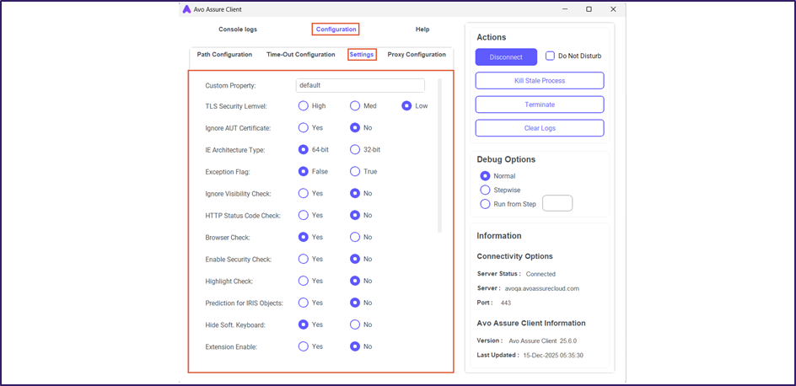Click the Avo Assure logo icon
796x386 pixels.
click(x=186, y=9)
